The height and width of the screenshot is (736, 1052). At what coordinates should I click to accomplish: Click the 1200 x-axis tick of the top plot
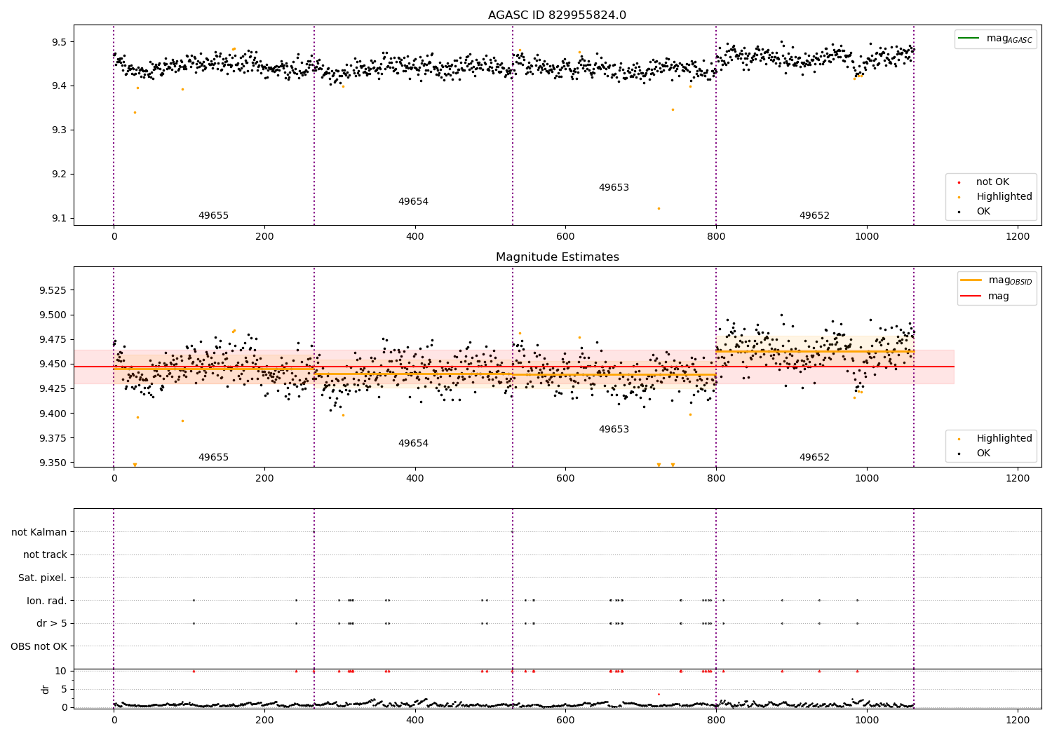click(x=1018, y=237)
